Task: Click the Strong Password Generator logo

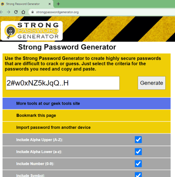Action: point(31,31)
